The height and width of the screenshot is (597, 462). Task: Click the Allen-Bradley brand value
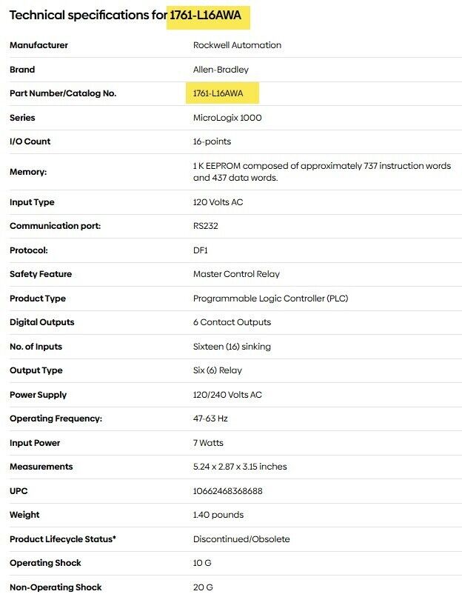[x=221, y=70]
